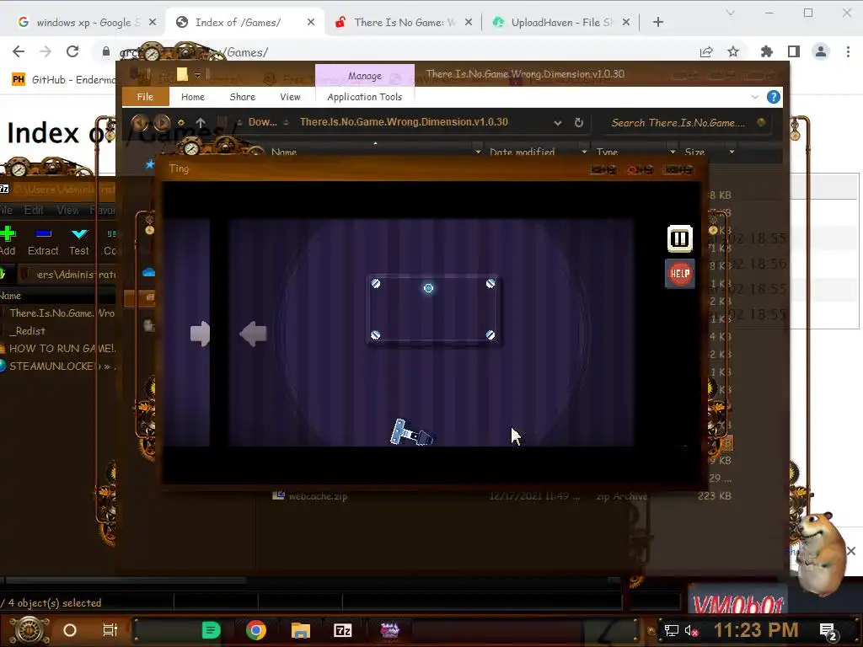Select the Application Tools tab

tap(364, 97)
